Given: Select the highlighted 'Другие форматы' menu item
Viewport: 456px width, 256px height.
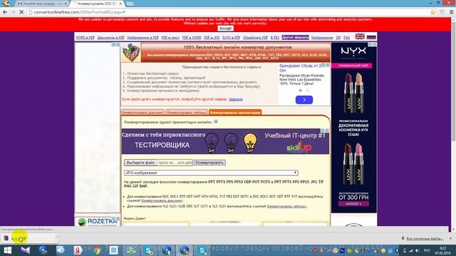Looking at the screenshot, I should (295, 38).
